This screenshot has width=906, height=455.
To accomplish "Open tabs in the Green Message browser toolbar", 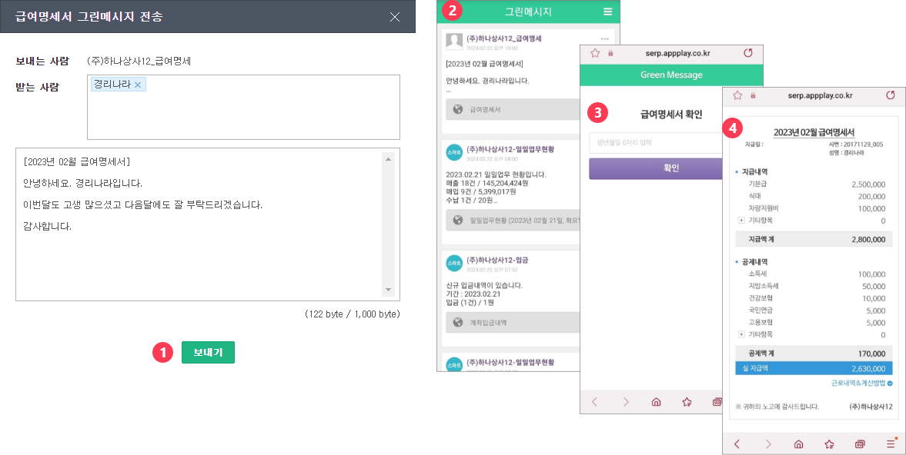I will coord(717,402).
